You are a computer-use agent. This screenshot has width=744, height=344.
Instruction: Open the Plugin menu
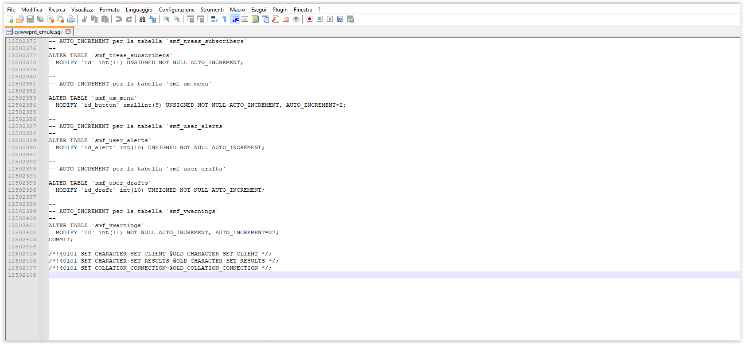[x=280, y=9]
